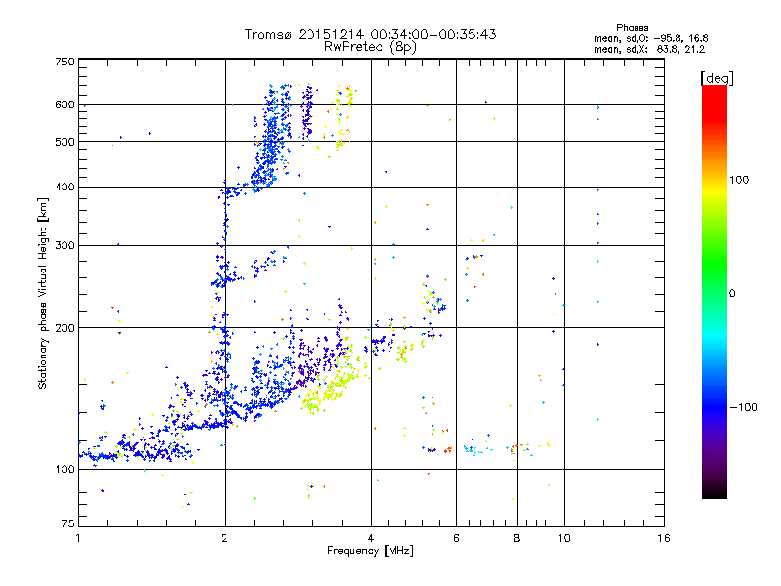This screenshot has width=781, height=586.
Task: Select the mean, sd,X: 83.8, 21.2 line
Action: point(648,49)
